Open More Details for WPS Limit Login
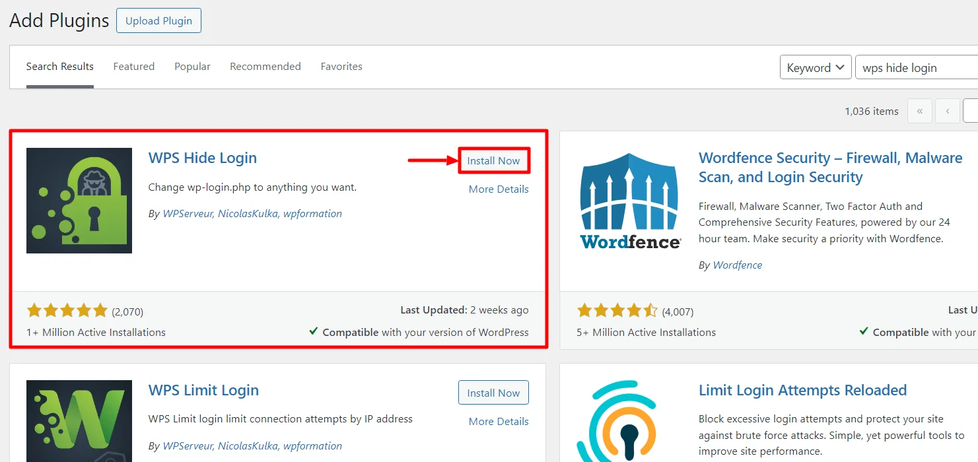 coord(499,422)
